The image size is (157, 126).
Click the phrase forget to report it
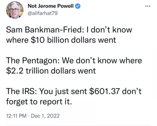tap(39, 101)
